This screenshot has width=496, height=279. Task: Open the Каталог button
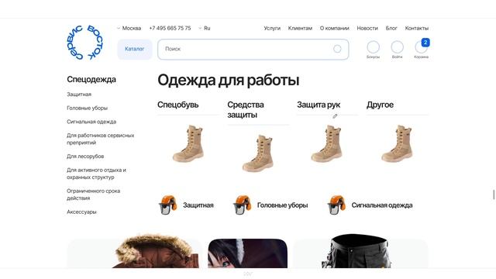coord(135,49)
